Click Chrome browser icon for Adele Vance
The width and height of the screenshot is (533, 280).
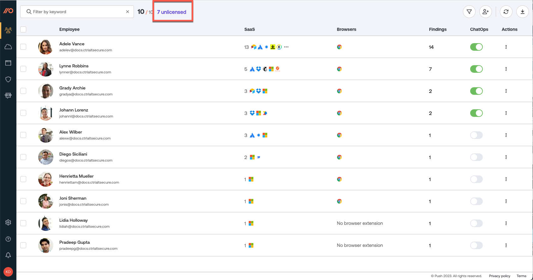(339, 47)
